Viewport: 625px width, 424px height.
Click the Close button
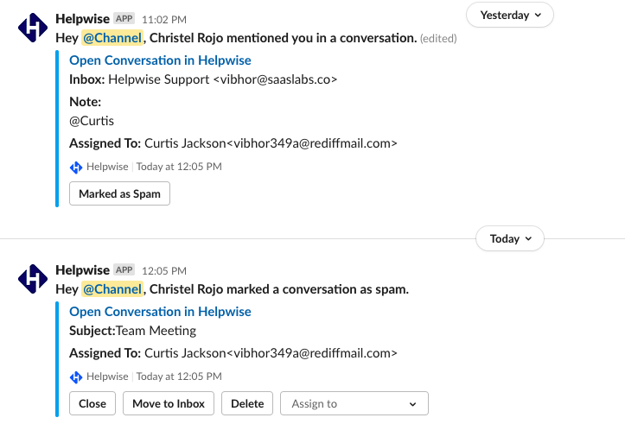click(92, 403)
